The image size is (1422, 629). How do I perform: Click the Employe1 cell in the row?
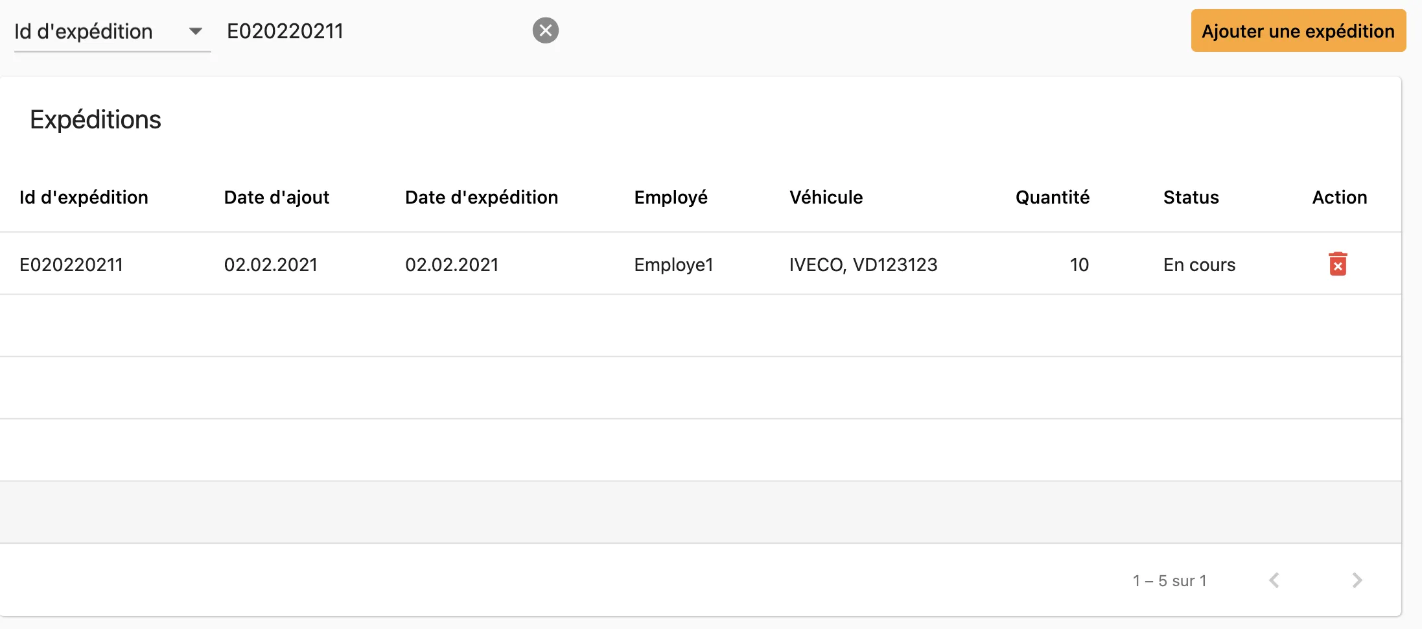673,265
